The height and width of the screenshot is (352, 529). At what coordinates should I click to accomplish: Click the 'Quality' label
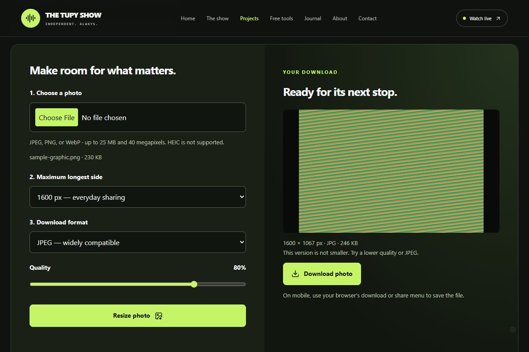click(x=40, y=268)
